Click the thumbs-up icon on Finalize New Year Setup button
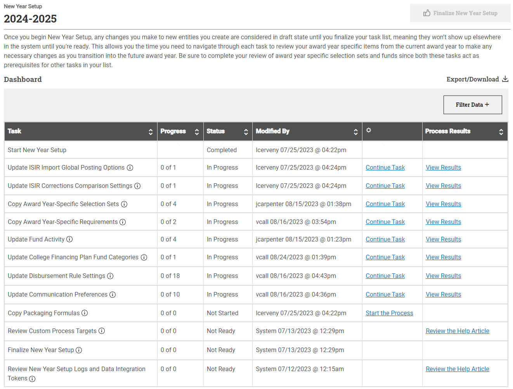513x389 pixels. pyautogui.click(x=427, y=13)
